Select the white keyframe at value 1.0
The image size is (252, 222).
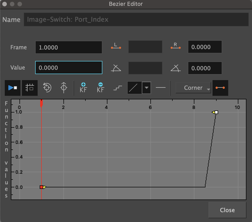tap(216, 112)
